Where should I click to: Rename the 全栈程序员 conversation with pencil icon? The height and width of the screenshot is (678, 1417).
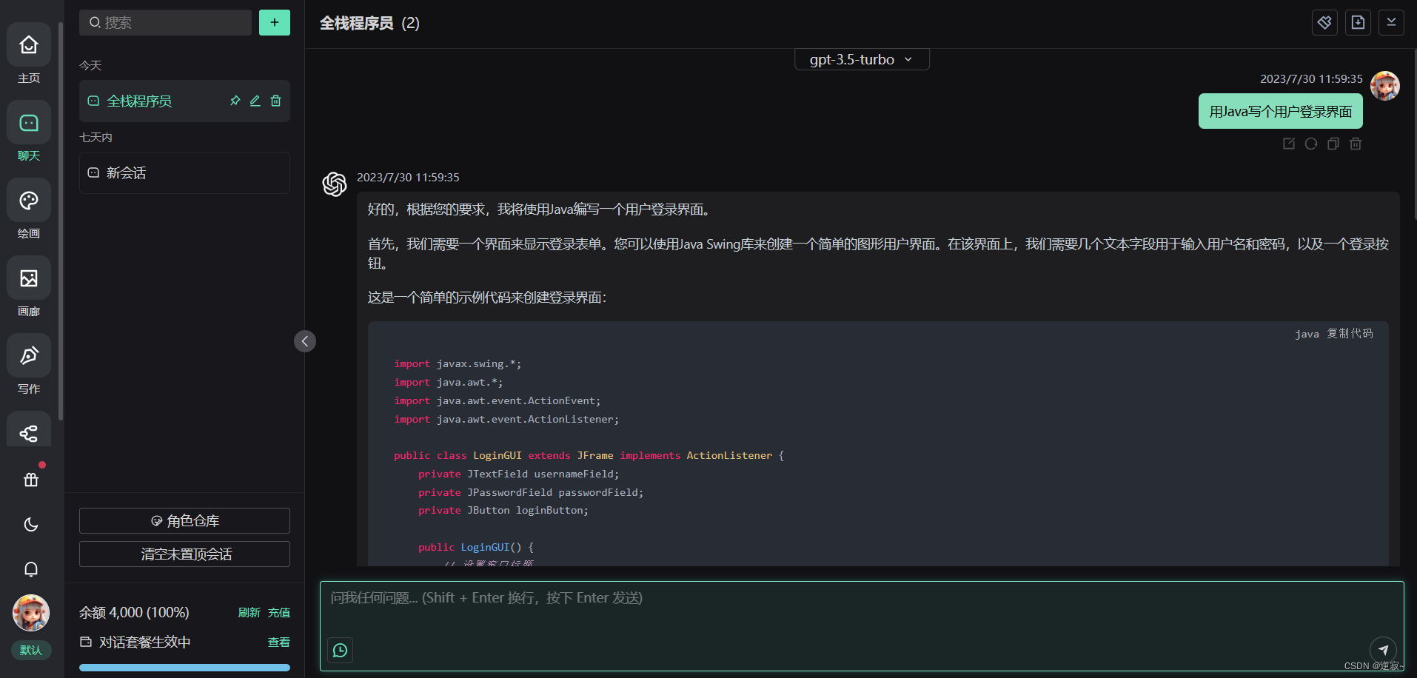pyautogui.click(x=255, y=101)
